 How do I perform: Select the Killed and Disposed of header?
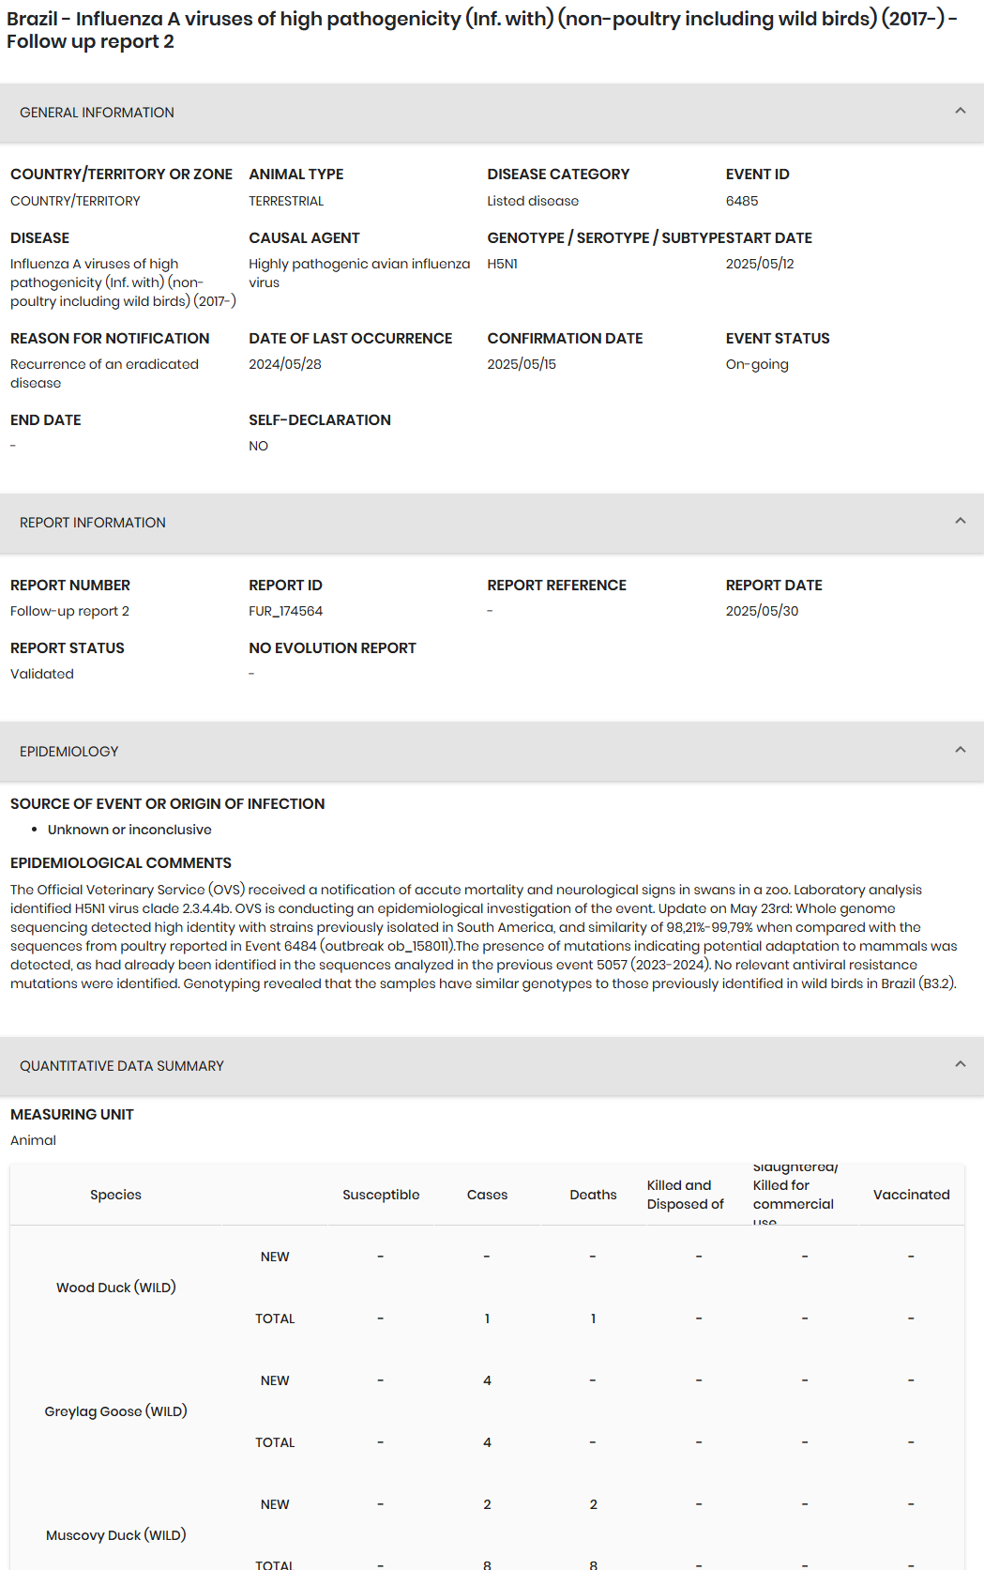[x=686, y=1195]
